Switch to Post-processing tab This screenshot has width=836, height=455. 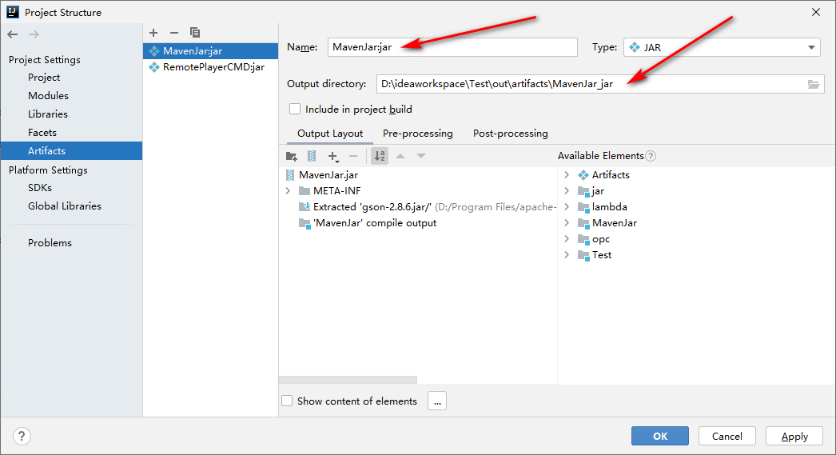(x=510, y=134)
